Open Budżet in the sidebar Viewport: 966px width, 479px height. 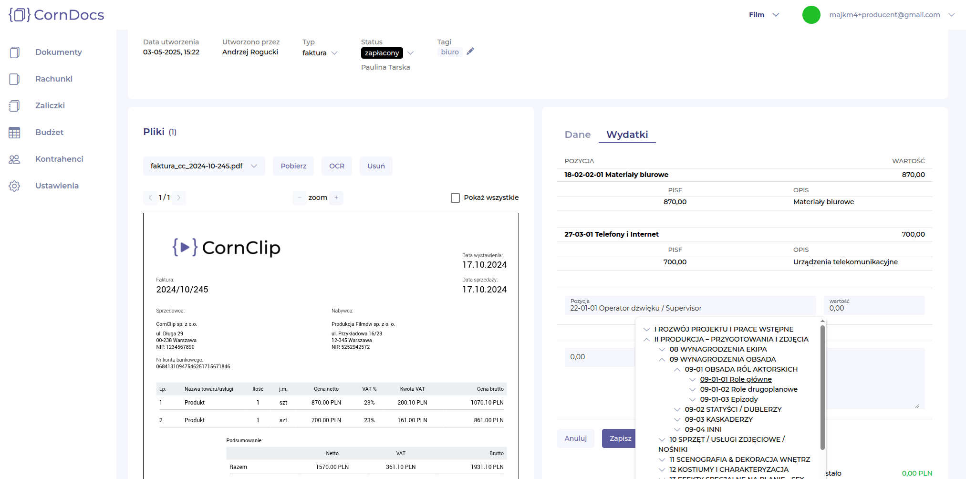pyautogui.click(x=50, y=132)
